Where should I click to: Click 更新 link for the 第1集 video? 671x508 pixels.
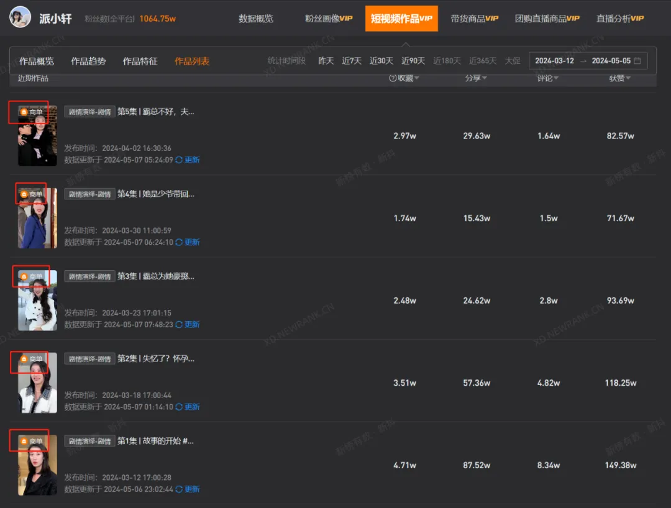[x=192, y=489]
